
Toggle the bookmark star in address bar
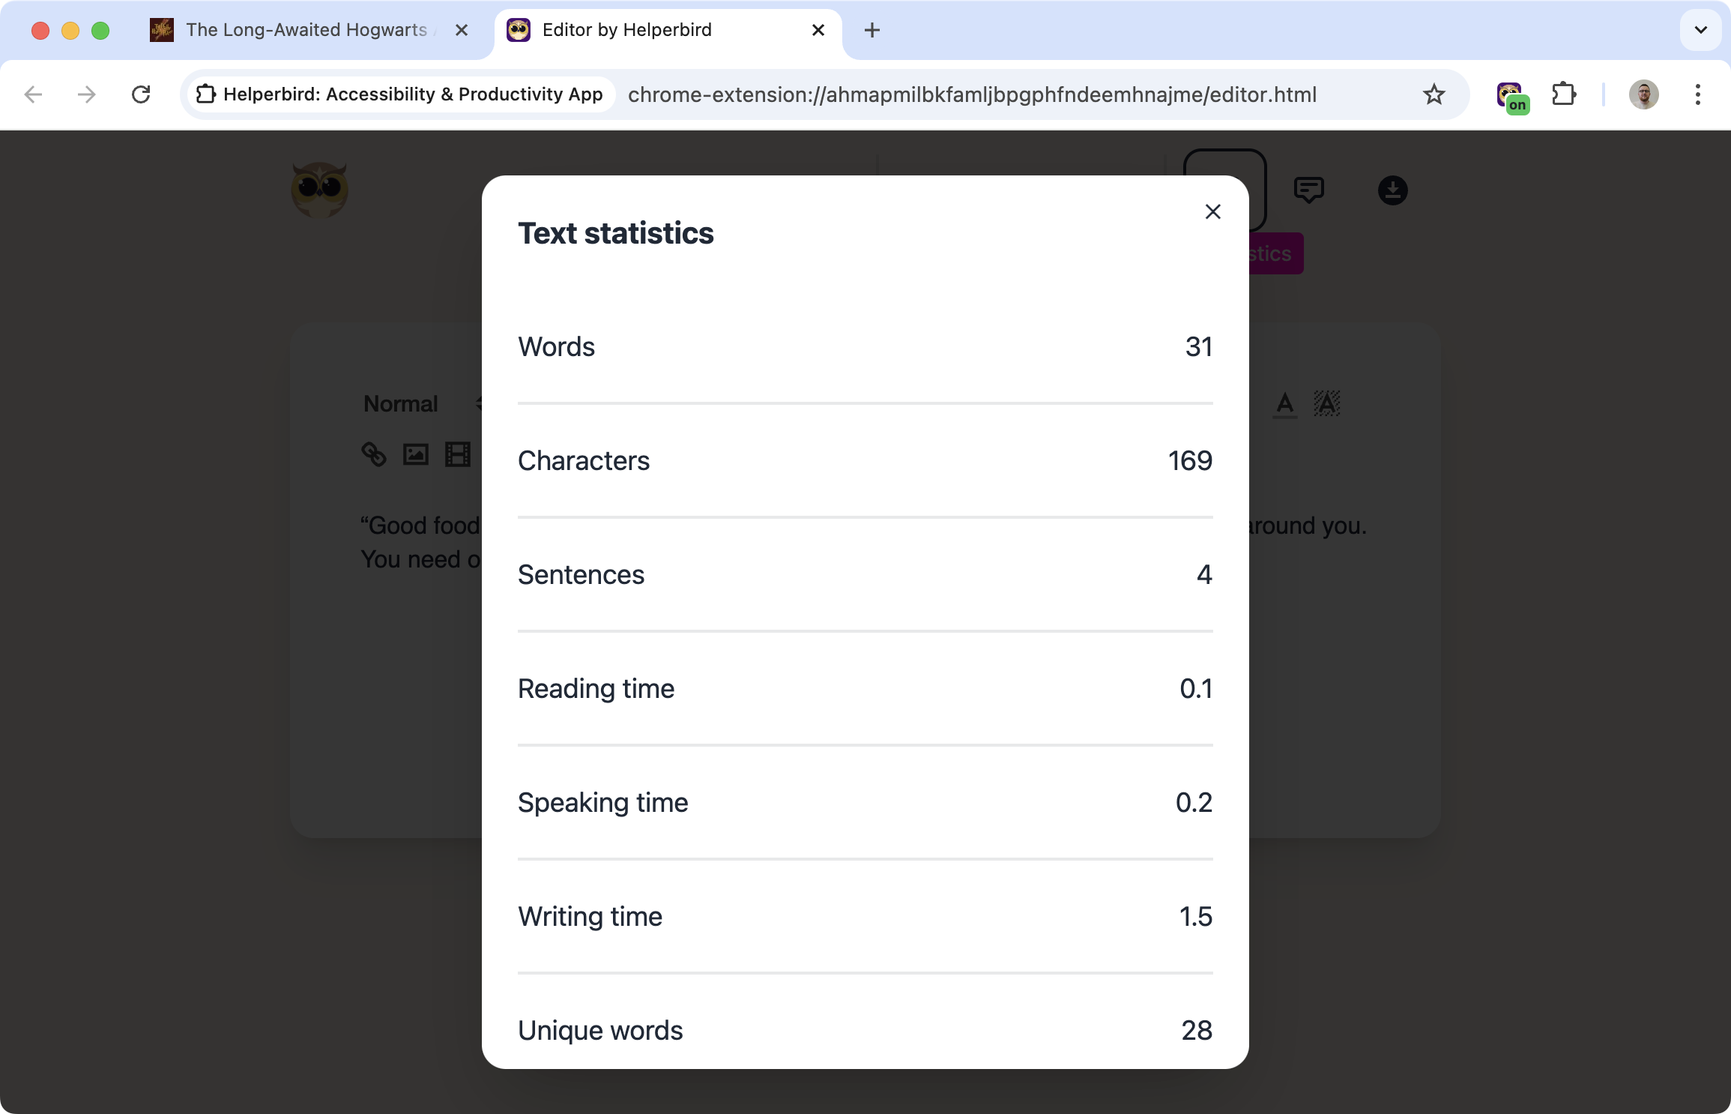[1434, 94]
